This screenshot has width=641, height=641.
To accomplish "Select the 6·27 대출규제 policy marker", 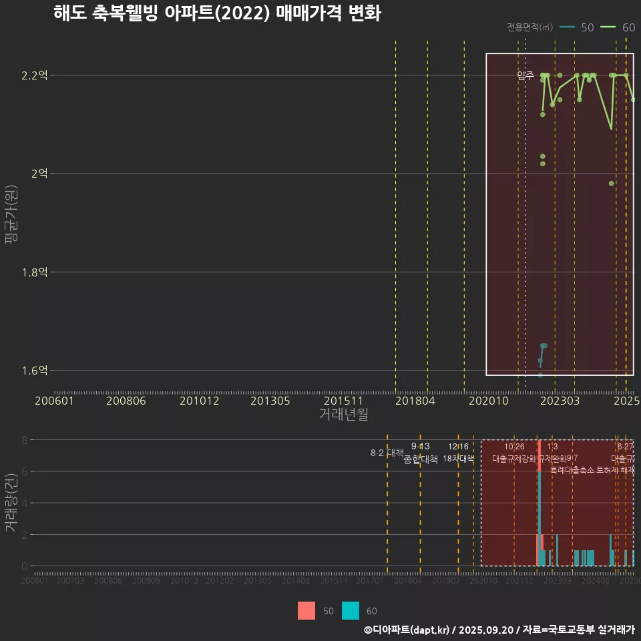I will pos(624,451).
